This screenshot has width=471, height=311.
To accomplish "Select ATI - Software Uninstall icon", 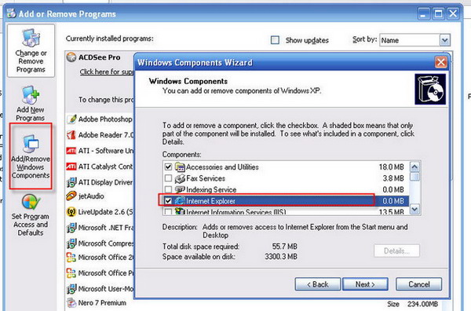I will click(71, 151).
